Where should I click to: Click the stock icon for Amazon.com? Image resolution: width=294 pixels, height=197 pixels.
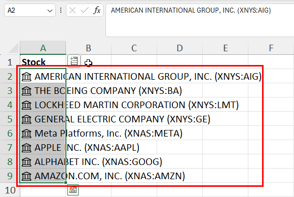tap(26, 176)
